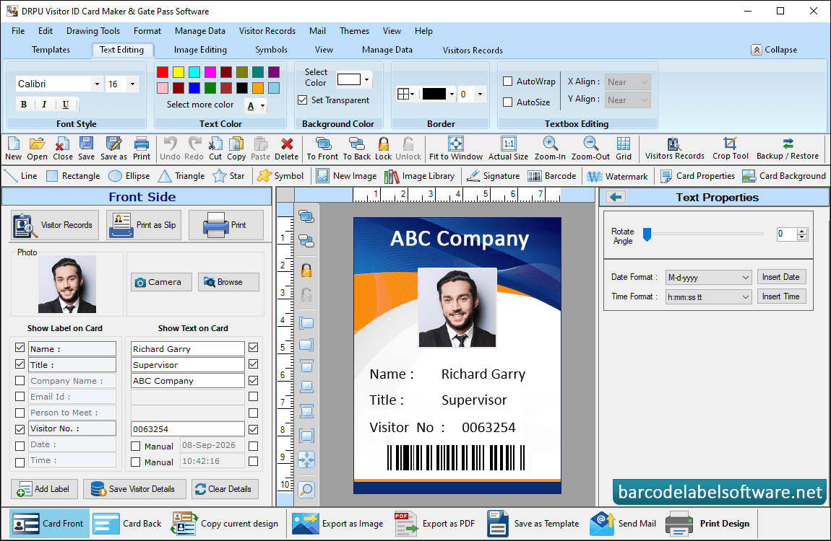
Task: Open the Visitor Records menu
Action: (267, 31)
